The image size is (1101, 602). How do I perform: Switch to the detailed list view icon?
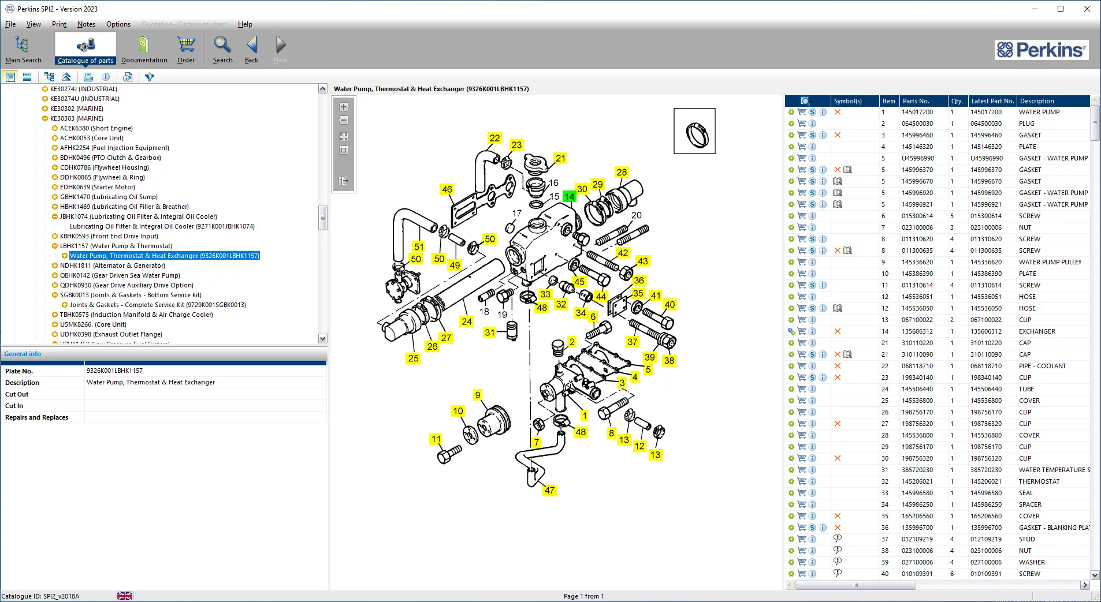[10, 77]
